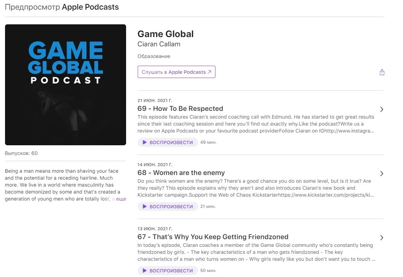Open the 'Слушать в Apple Podcasts' button
Image resolution: width=403 pixels, height=277 pixels.
[176, 72]
